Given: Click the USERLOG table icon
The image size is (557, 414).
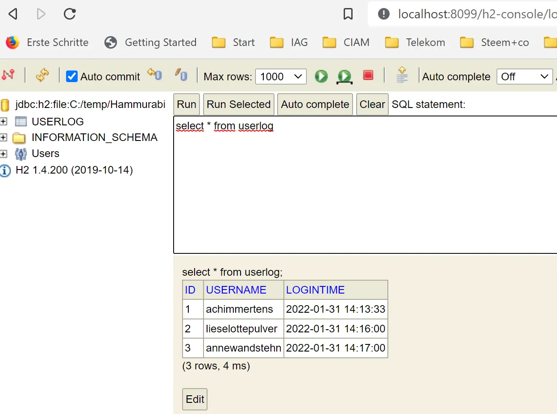Looking at the screenshot, I should [x=21, y=121].
